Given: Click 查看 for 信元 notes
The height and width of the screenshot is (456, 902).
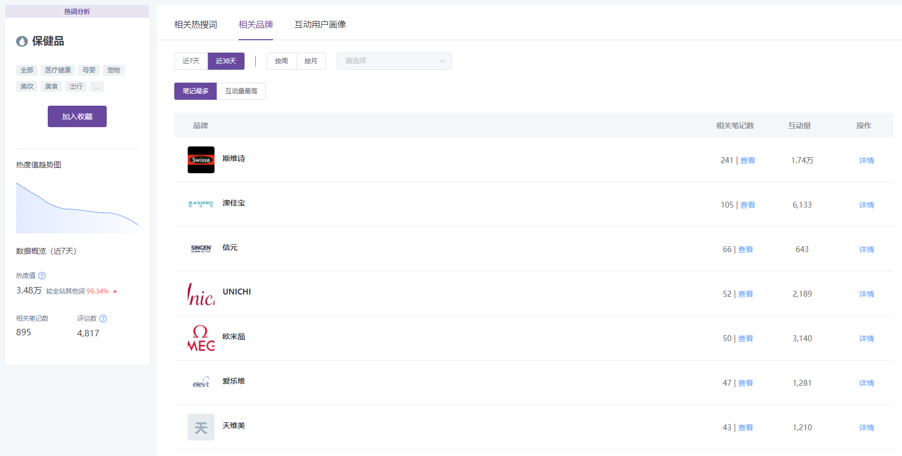Looking at the screenshot, I should click(745, 249).
